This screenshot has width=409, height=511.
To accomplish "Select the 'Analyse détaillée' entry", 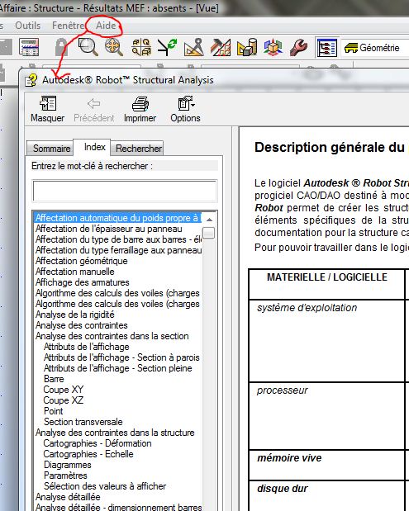I will 68,497.
